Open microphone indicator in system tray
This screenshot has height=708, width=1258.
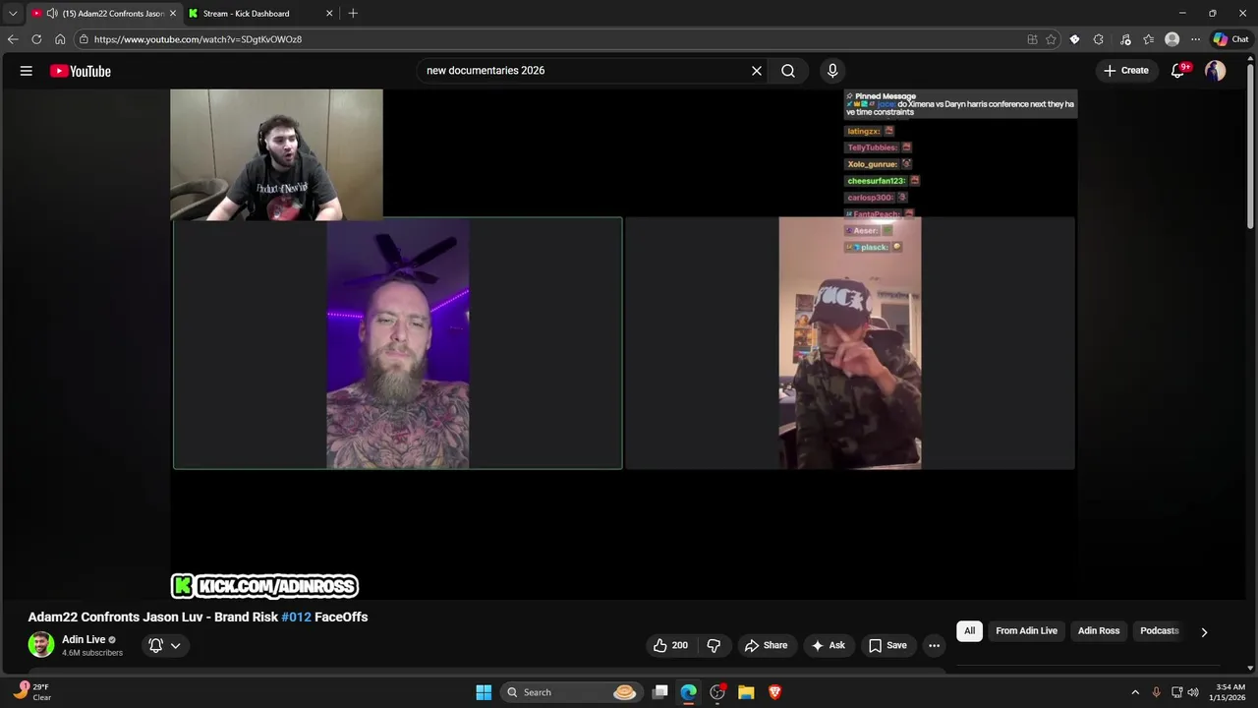click(x=1156, y=692)
